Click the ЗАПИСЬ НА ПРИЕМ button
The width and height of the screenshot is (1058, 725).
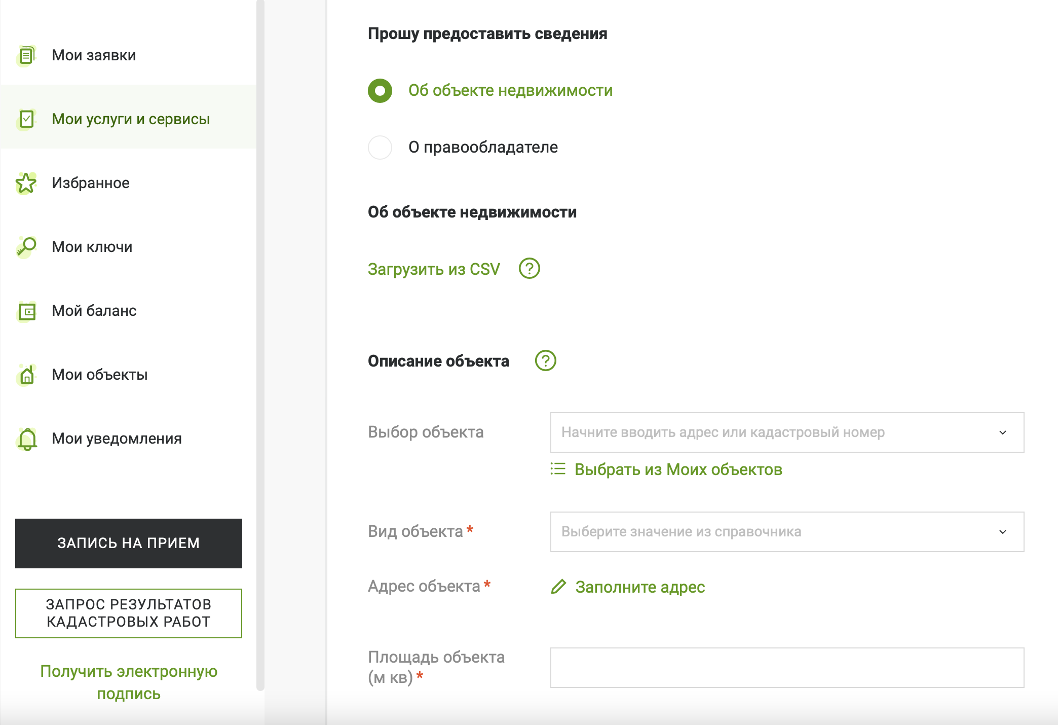[x=129, y=543]
